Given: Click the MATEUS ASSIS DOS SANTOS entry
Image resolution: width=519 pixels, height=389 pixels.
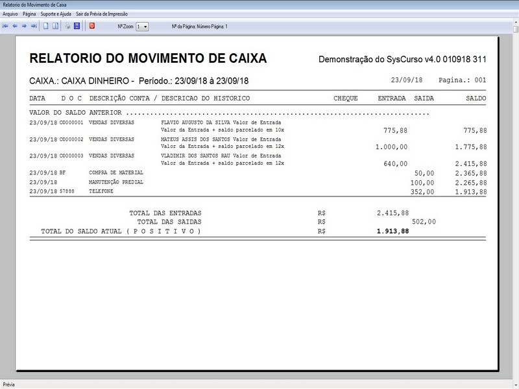Looking at the screenshot, I should [x=221, y=139].
